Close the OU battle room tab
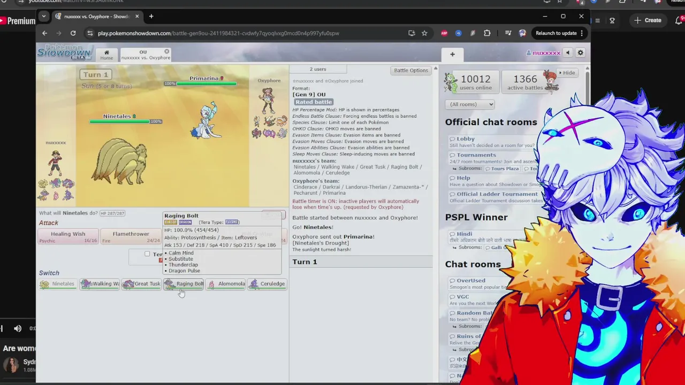 [166, 52]
